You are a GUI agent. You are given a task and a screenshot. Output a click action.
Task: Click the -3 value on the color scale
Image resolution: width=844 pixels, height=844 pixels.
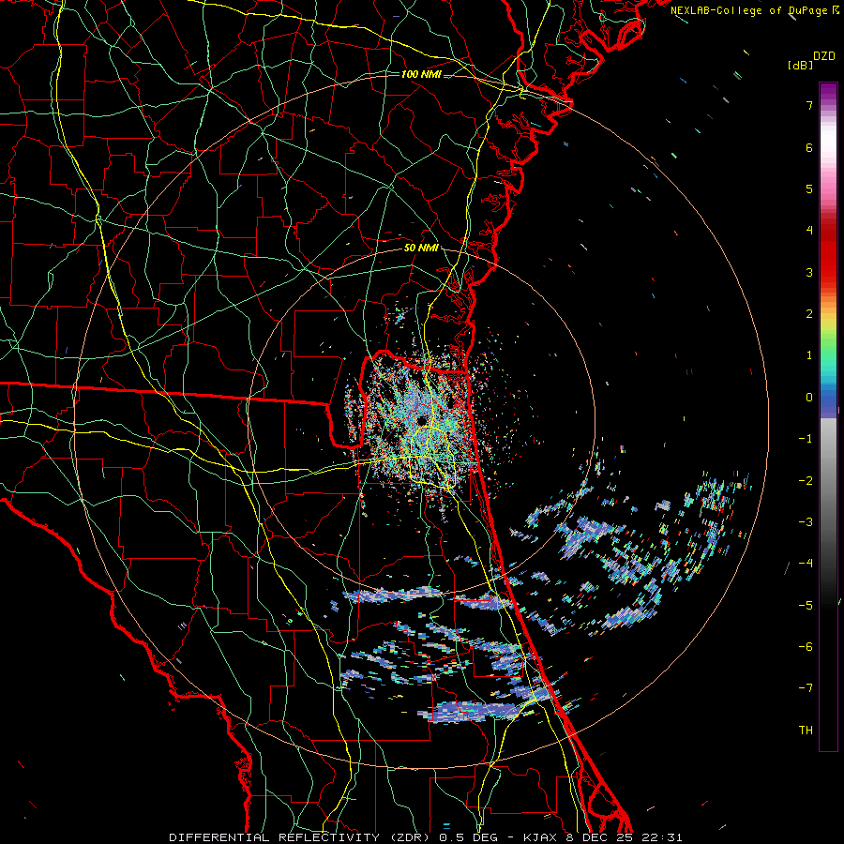tap(806, 522)
